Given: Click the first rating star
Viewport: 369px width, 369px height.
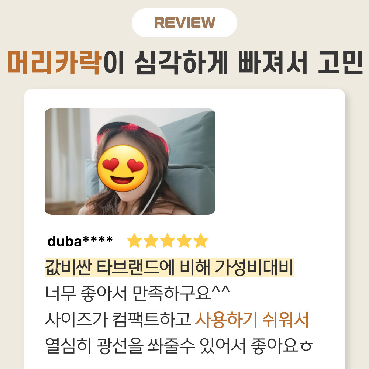Looking at the screenshot, I should [x=134, y=241].
